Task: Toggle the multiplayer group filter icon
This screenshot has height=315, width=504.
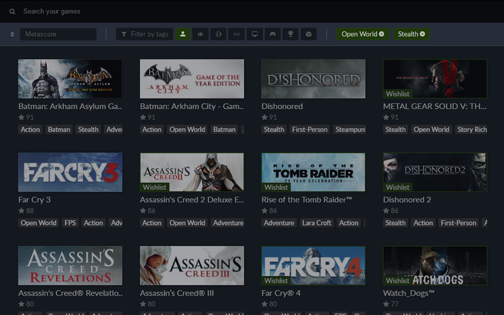Action: (x=200, y=34)
